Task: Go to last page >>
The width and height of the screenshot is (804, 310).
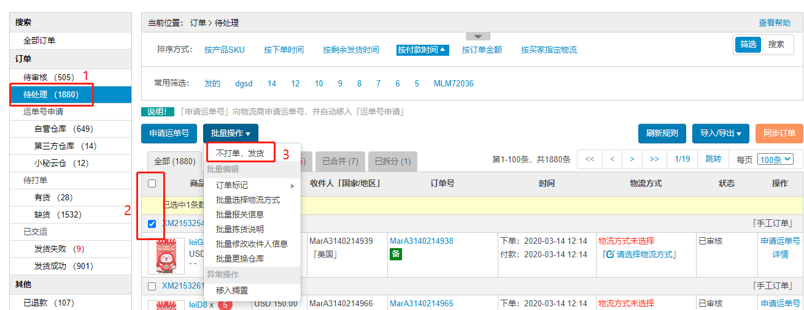Action: click(654, 159)
